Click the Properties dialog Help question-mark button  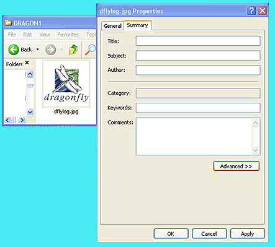(251, 11)
